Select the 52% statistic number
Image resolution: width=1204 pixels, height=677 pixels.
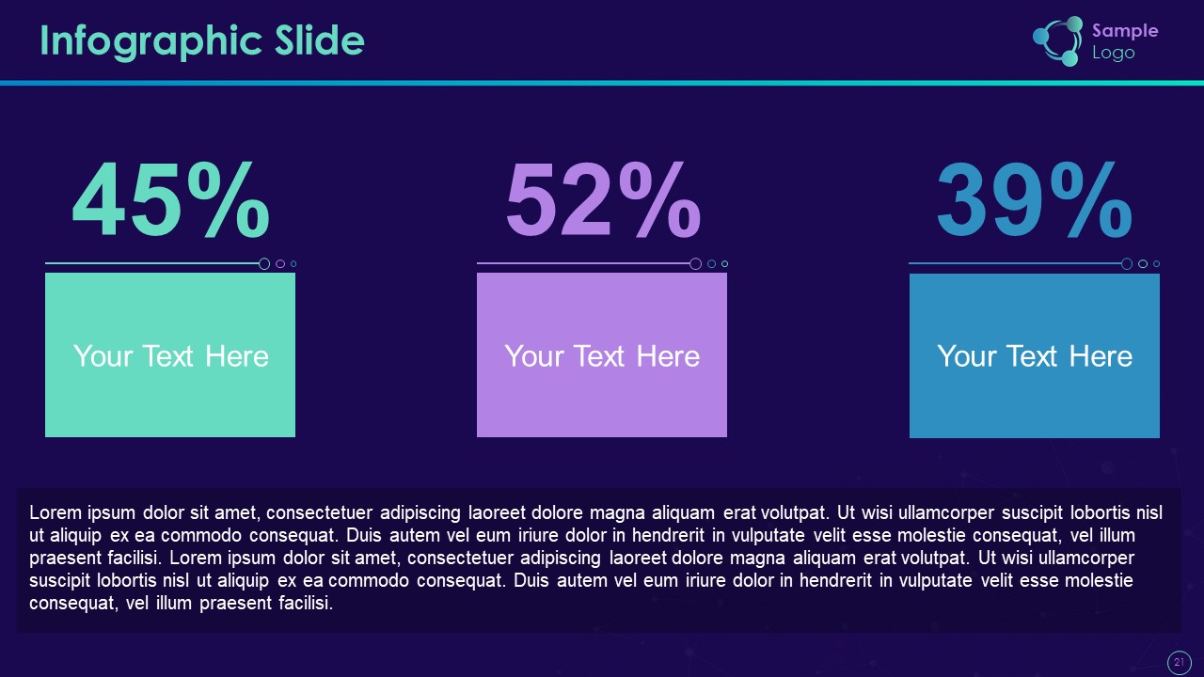coord(602,200)
